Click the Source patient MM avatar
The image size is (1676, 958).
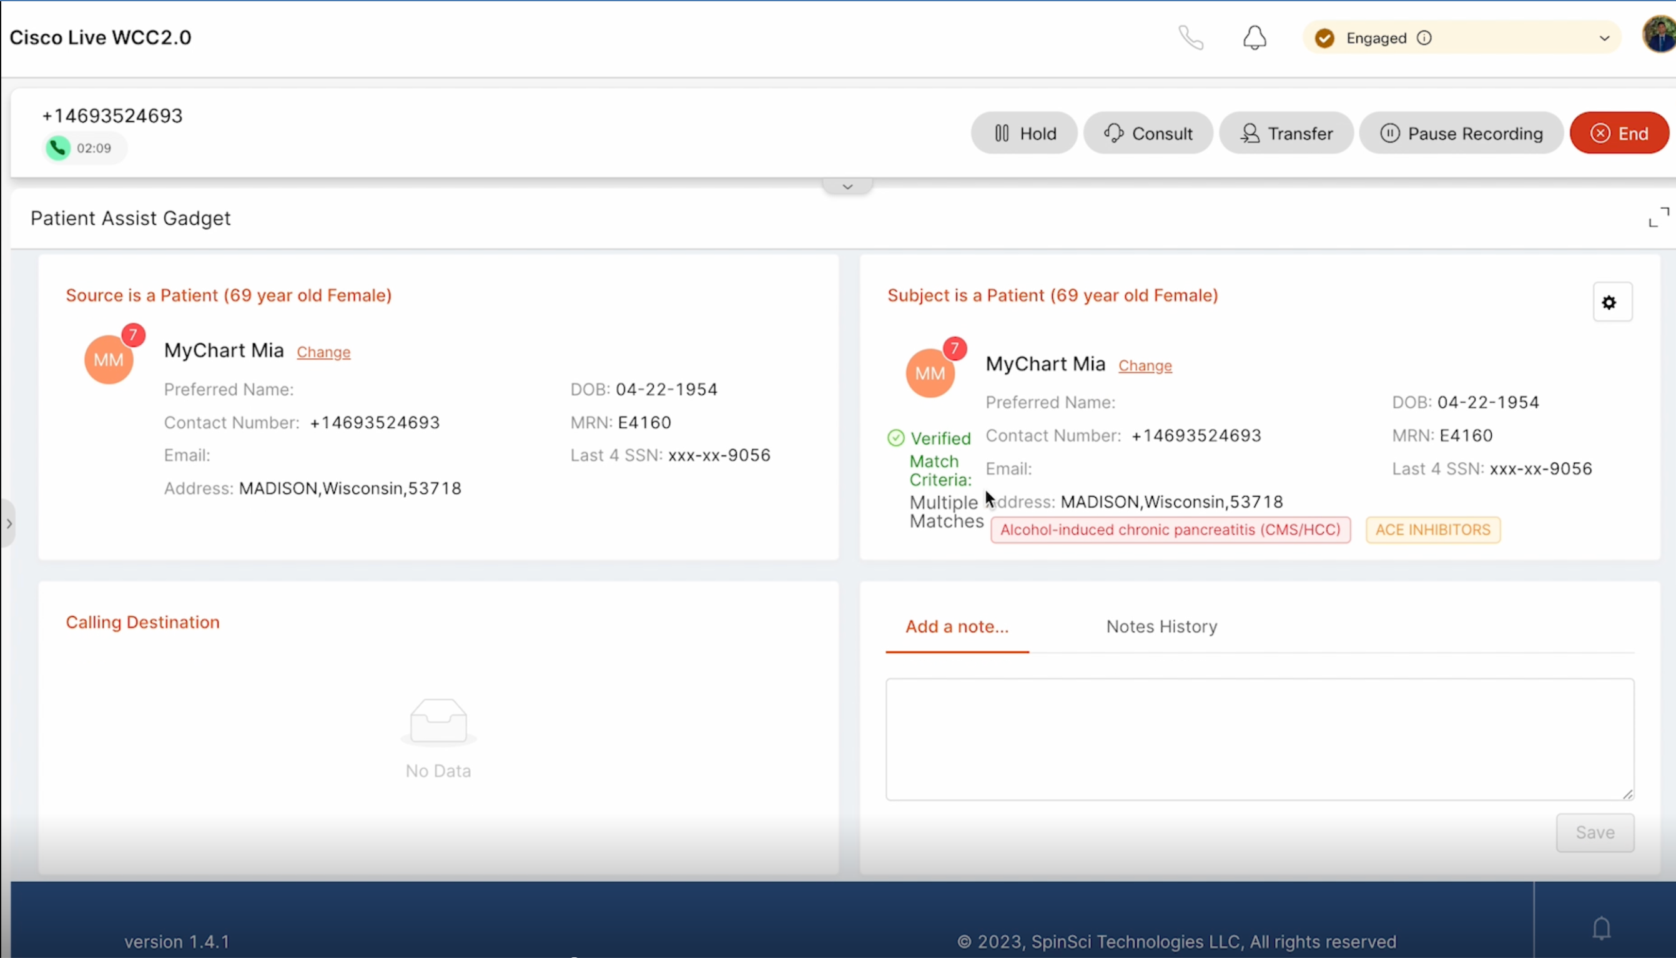(109, 360)
